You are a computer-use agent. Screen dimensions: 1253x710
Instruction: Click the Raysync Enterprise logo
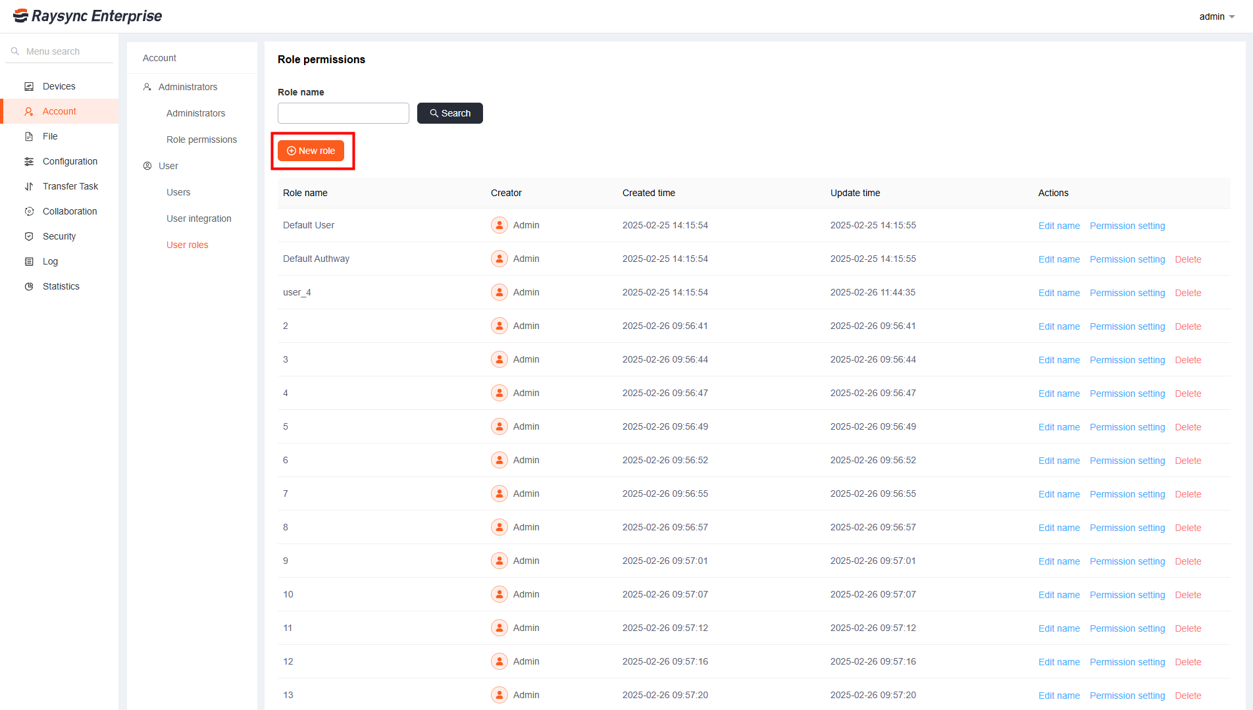pos(88,16)
